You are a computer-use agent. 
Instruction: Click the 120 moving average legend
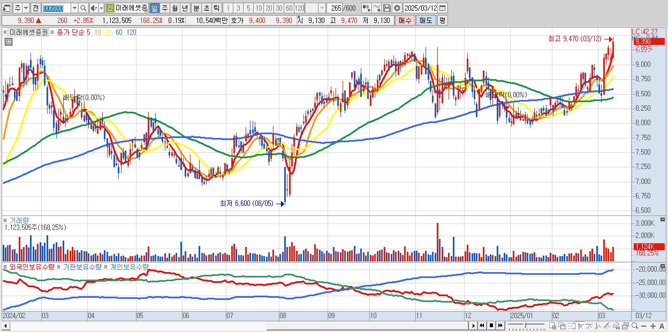[x=131, y=33]
